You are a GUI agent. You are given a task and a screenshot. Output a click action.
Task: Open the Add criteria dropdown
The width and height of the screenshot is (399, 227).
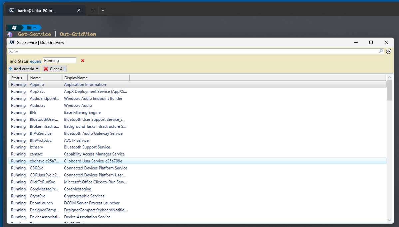(x=24, y=69)
